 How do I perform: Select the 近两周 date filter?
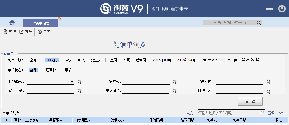[x=141, y=60]
